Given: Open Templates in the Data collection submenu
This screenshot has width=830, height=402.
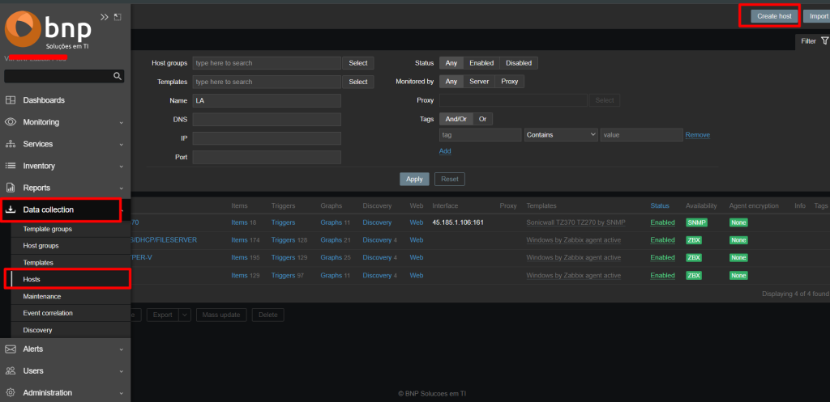Looking at the screenshot, I should 38,263.
